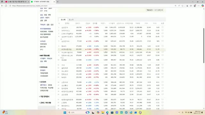Image resolution: width=205 pixels, height=115 pixels.
Task: Open File Explorer from the taskbar
Action: 102,112
